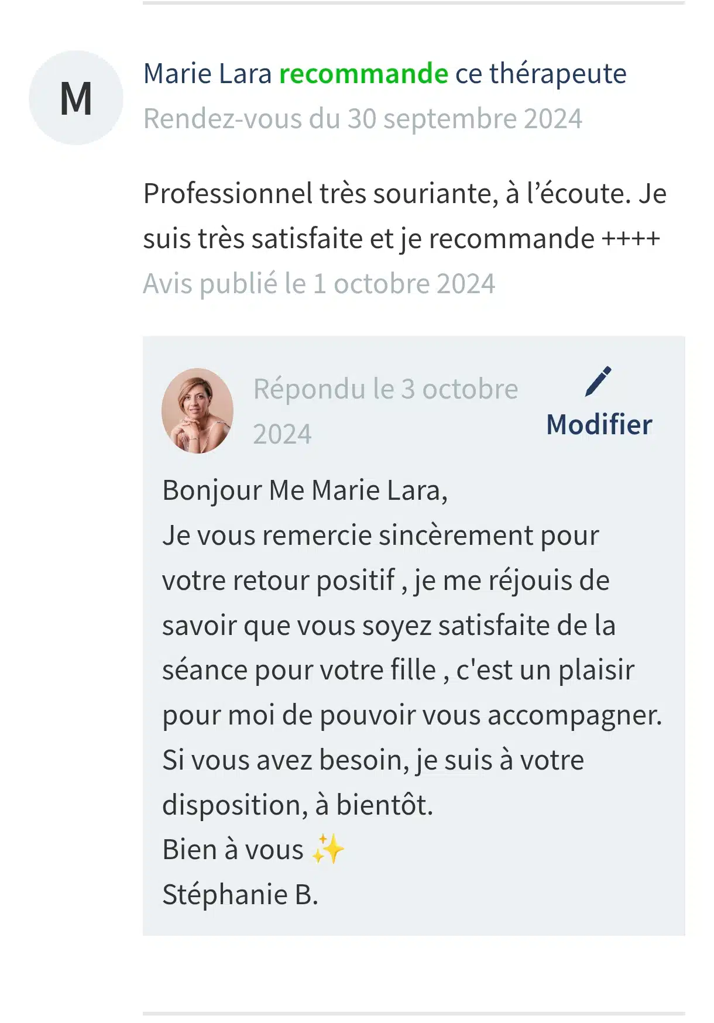Click the pencil edit icon
This screenshot has height=1023, width=714.
point(598,382)
